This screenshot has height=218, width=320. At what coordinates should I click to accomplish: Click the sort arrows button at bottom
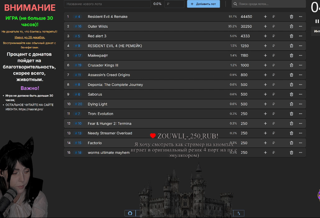click(239, 213)
